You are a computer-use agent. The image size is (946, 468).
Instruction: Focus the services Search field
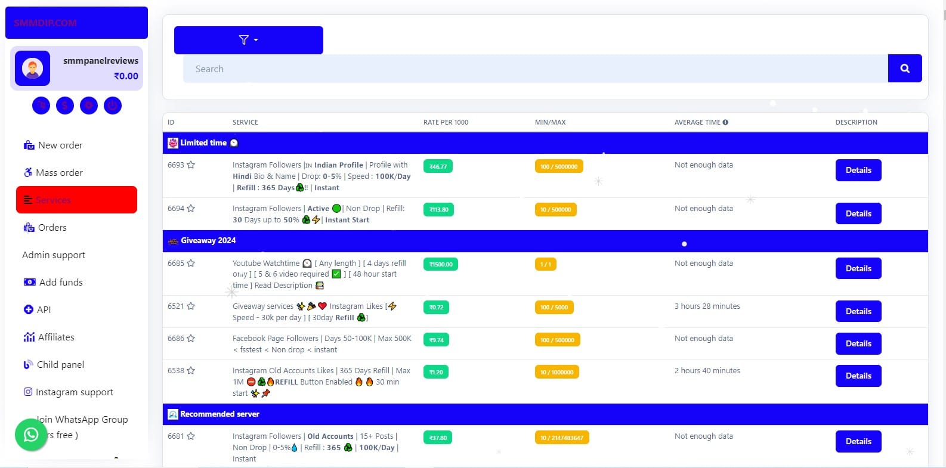[x=535, y=69]
